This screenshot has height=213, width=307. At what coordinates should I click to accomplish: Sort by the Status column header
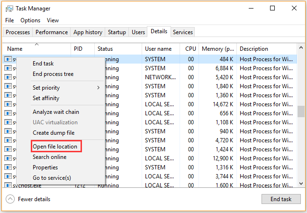click(x=118, y=49)
